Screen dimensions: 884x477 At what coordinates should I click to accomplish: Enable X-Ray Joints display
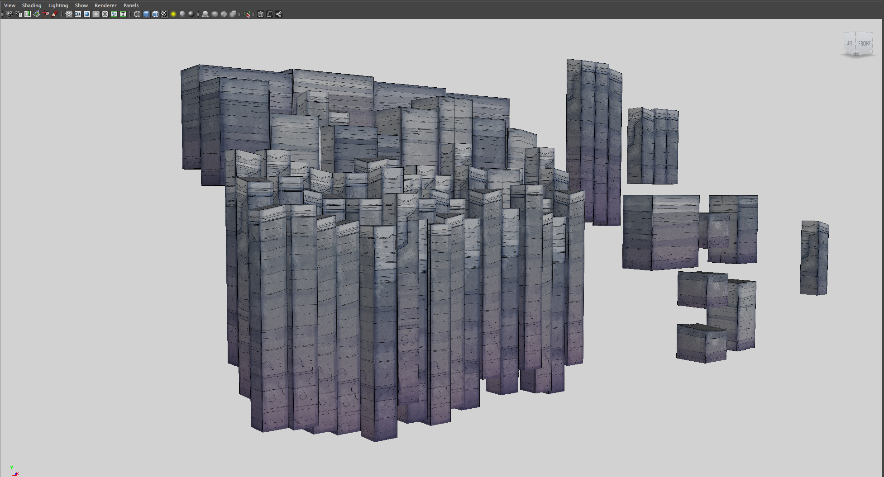tap(279, 14)
